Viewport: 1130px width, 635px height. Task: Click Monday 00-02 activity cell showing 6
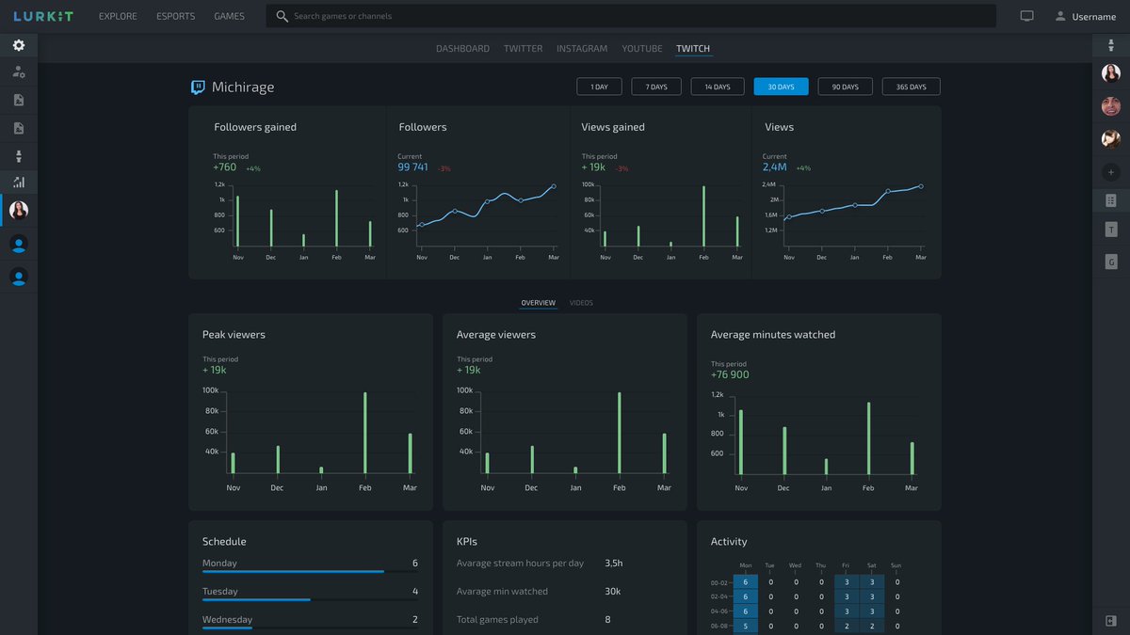click(x=746, y=582)
